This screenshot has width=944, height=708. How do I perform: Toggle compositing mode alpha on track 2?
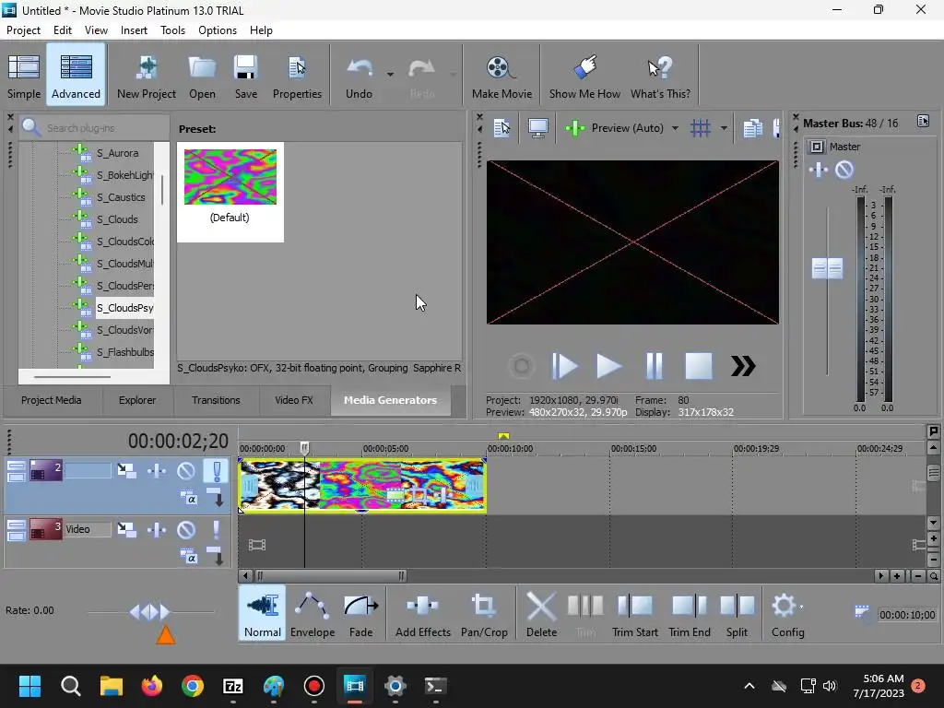coord(189,498)
